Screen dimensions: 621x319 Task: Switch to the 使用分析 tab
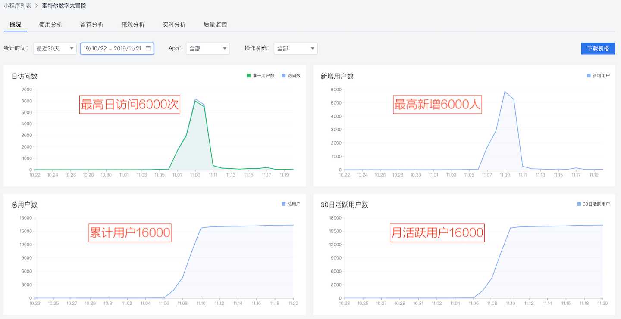tap(50, 25)
